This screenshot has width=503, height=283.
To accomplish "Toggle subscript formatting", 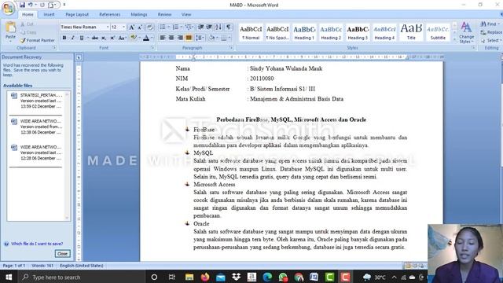I will [x=104, y=38].
